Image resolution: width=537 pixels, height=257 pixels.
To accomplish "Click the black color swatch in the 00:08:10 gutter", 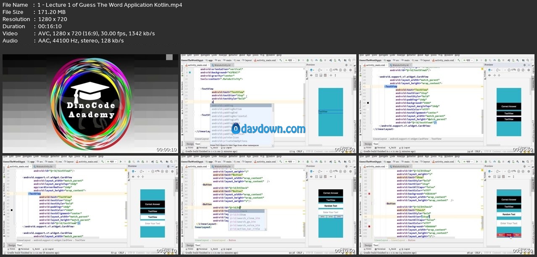I will tap(12, 210).
